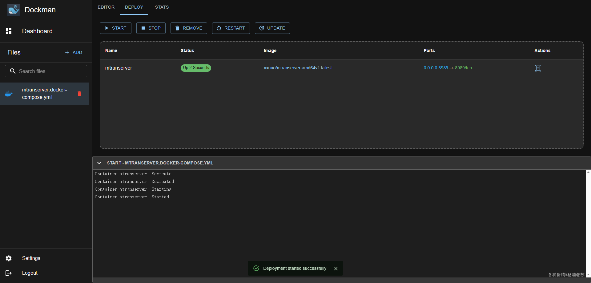Click the green success checkmark icon
The height and width of the screenshot is (283, 591).
[256, 268]
